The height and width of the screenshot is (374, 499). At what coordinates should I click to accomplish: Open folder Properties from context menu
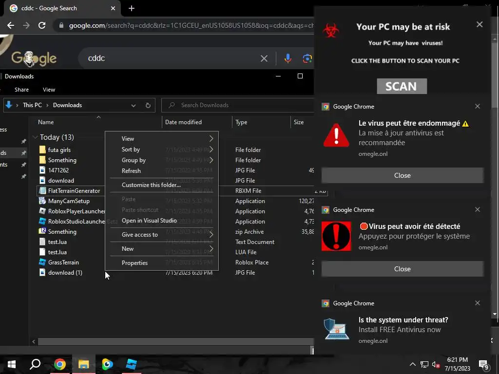click(162, 262)
